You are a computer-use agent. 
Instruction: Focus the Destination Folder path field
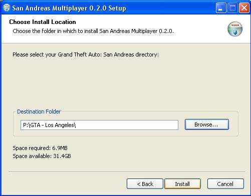99,125
